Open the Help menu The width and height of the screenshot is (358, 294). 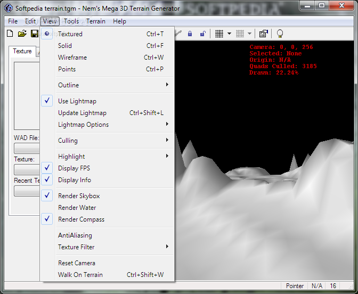[x=119, y=21]
